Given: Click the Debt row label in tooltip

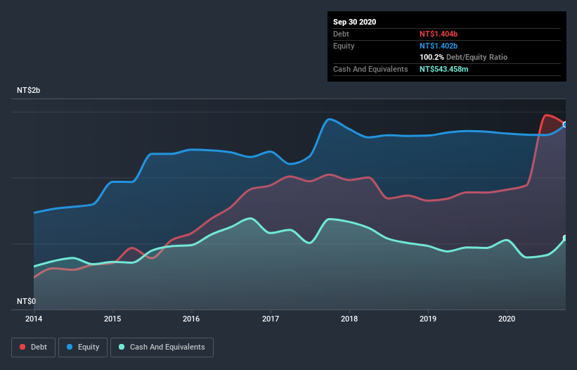Looking at the screenshot, I should click(341, 34).
